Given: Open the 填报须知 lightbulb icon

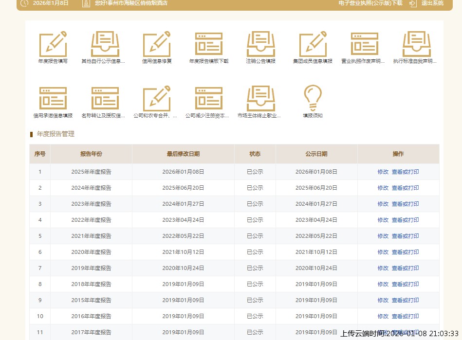Looking at the screenshot, I should (x=313, y=99).
